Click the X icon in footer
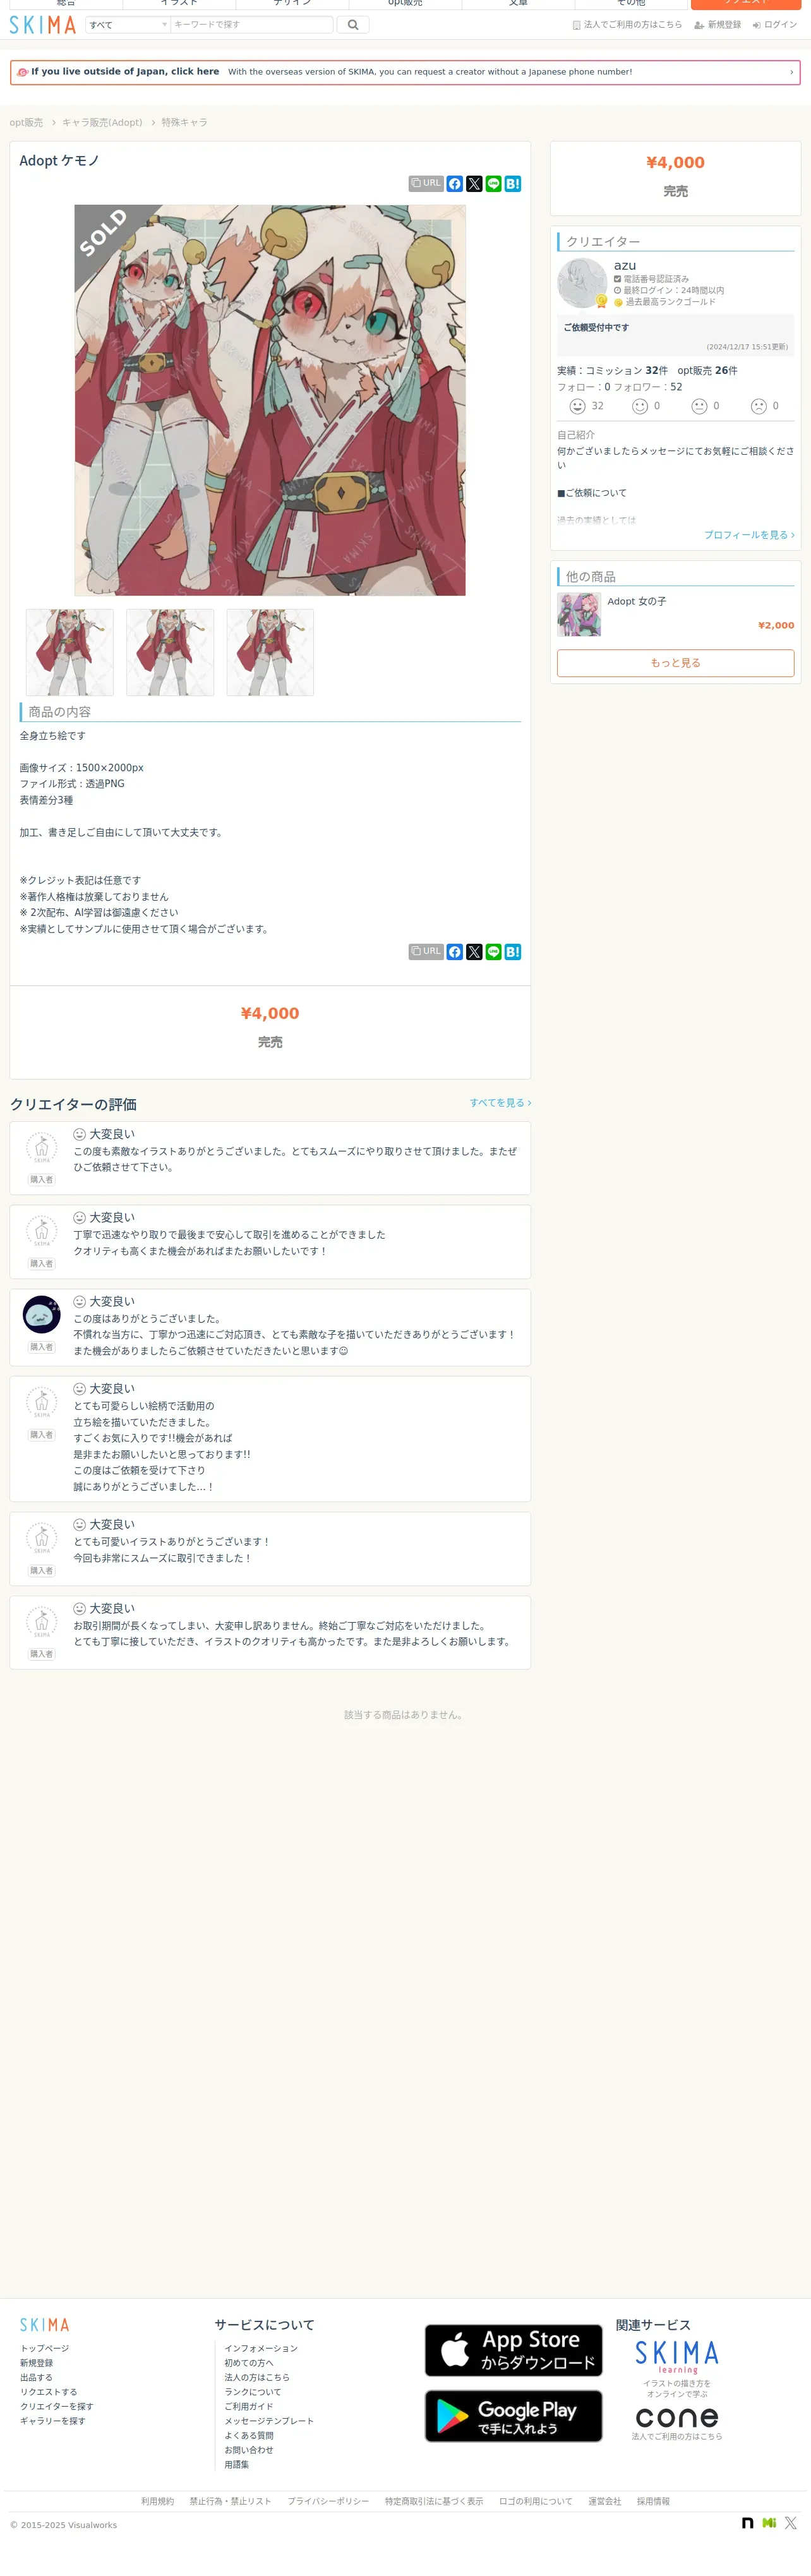811x2576 pixels. 790,2523
